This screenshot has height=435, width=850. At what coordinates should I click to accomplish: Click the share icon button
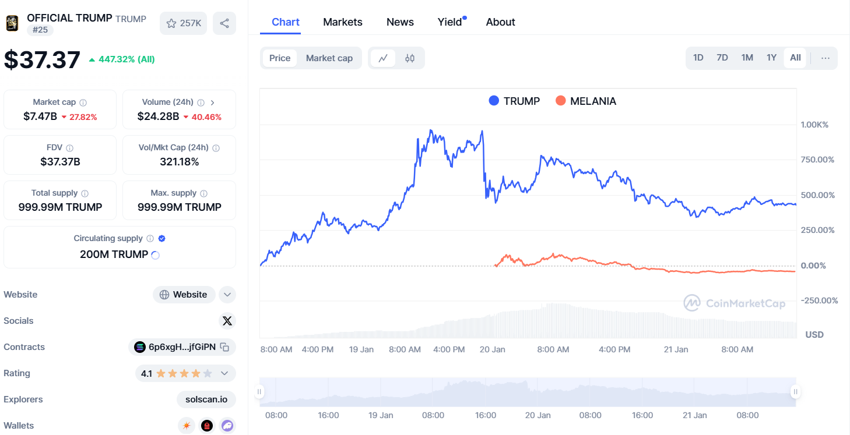(x=224, y=23)
